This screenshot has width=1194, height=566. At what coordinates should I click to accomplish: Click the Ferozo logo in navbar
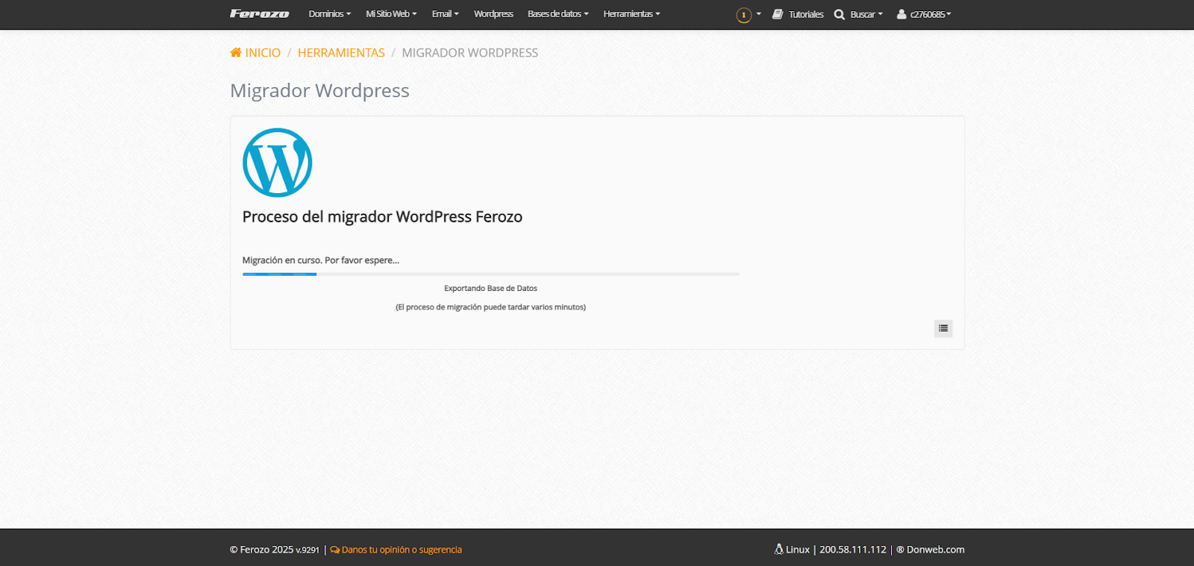click(259, 14)
